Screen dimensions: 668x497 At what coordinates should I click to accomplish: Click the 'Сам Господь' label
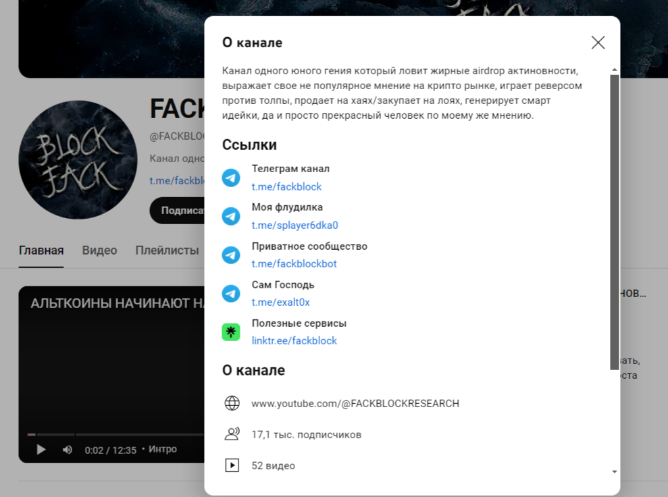click(x=283, y=284)
